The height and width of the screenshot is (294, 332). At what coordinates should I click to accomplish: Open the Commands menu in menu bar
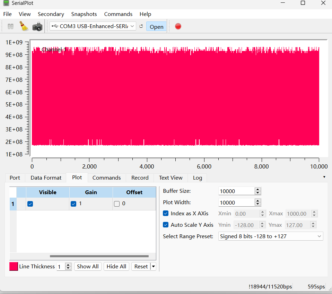[x=118, y=14]
